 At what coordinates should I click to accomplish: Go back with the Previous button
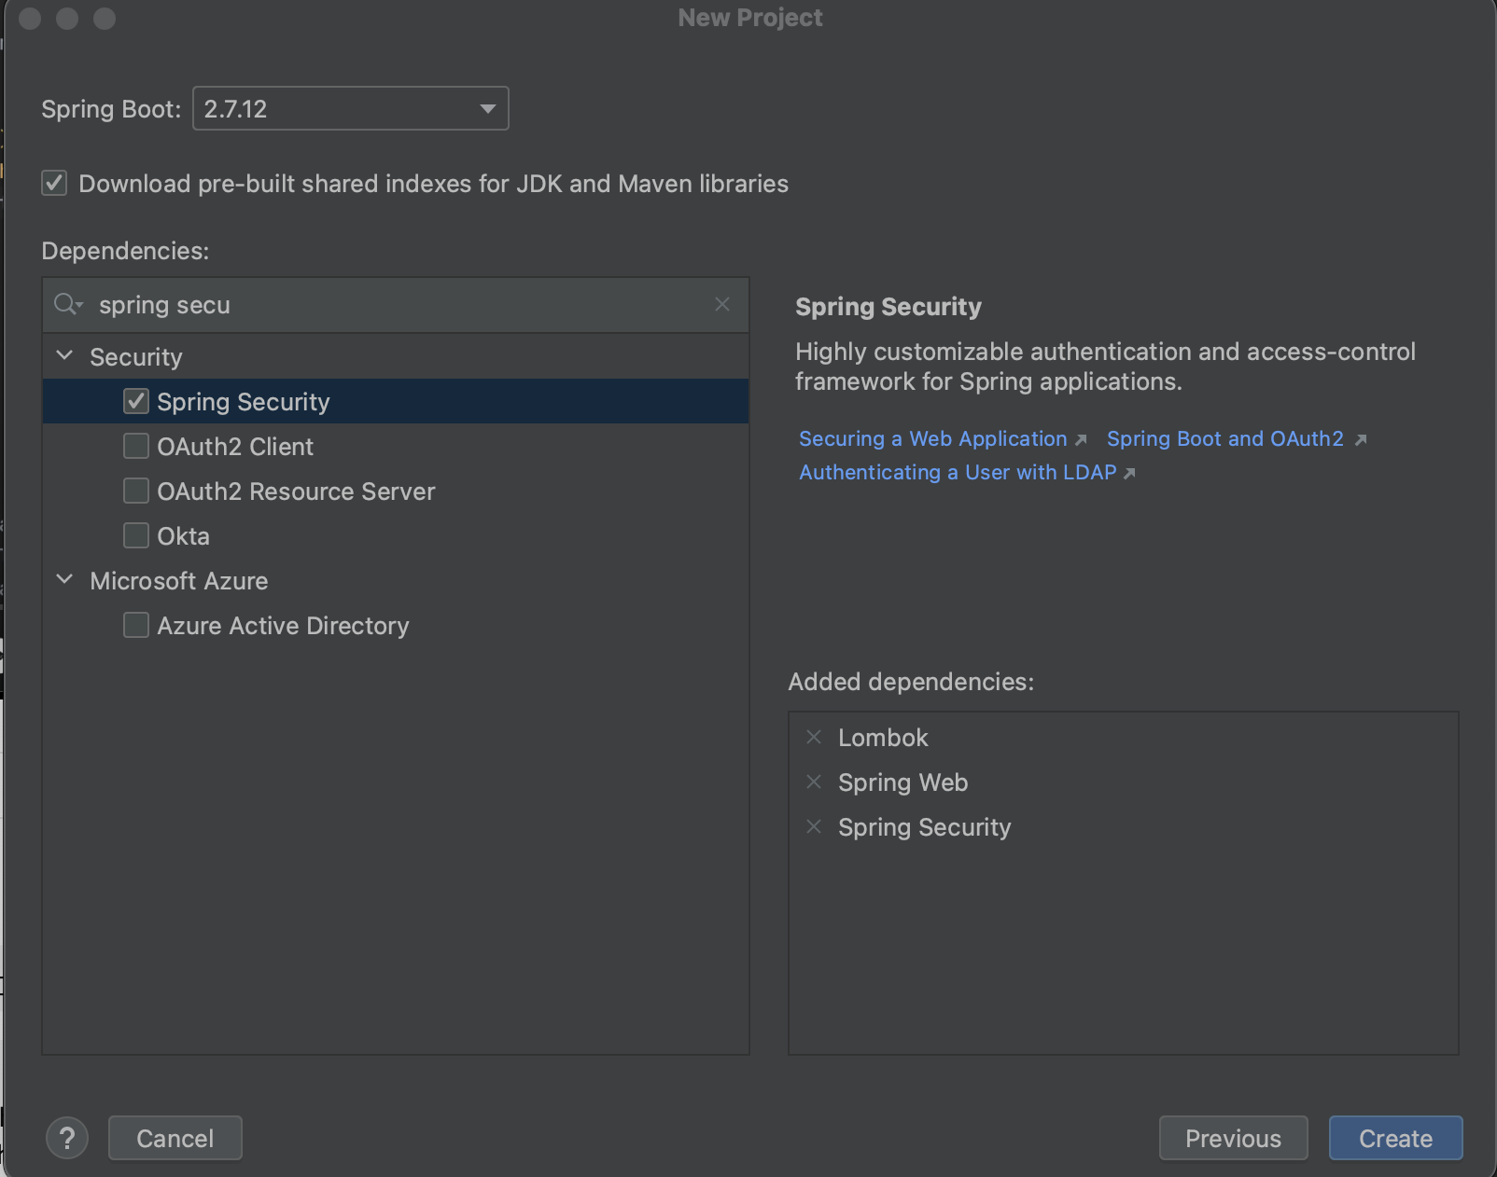point(1233,1138)
